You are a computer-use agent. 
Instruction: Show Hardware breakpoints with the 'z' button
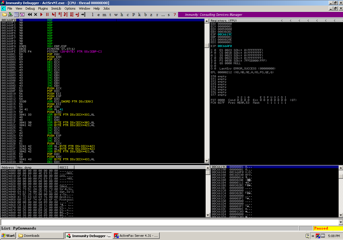pos(151,15)
